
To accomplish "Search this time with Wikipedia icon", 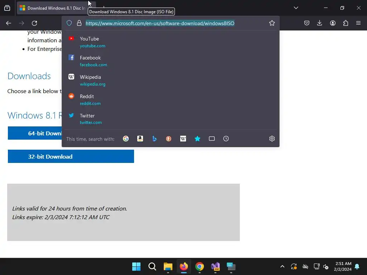I will click(183, 139).
